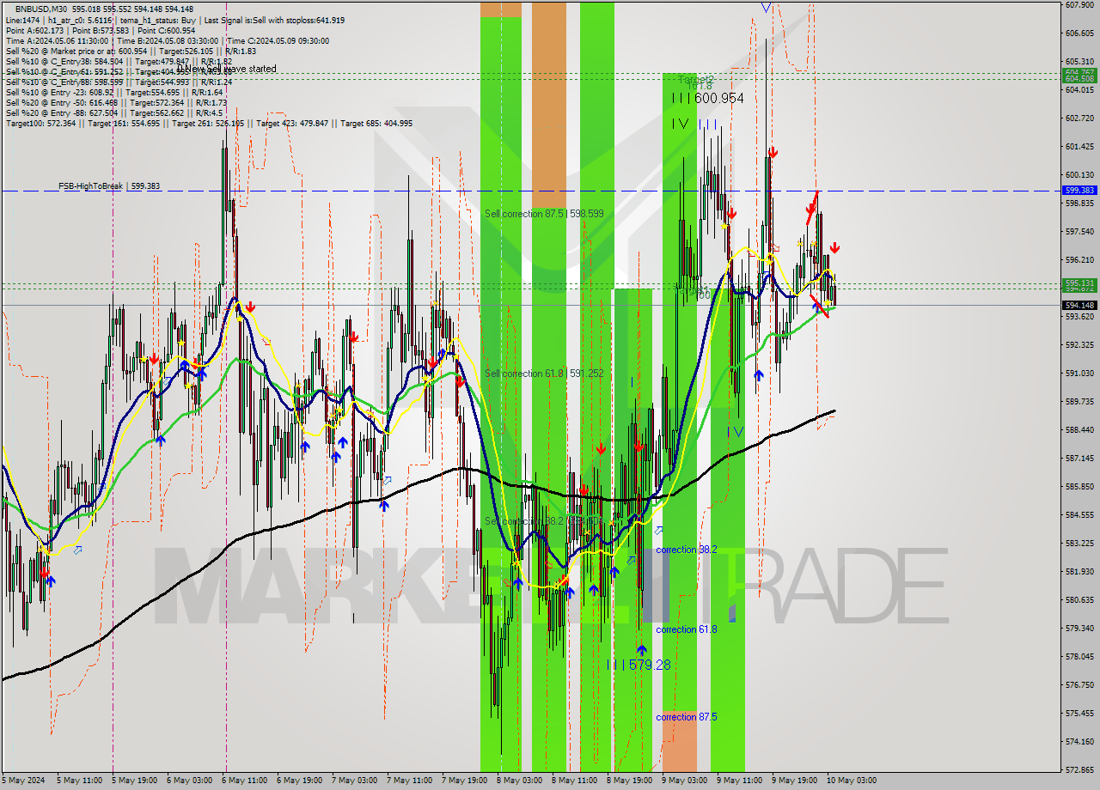
Task: Click the '8 May 19:00' time axis label
Action: pos(629,781)
